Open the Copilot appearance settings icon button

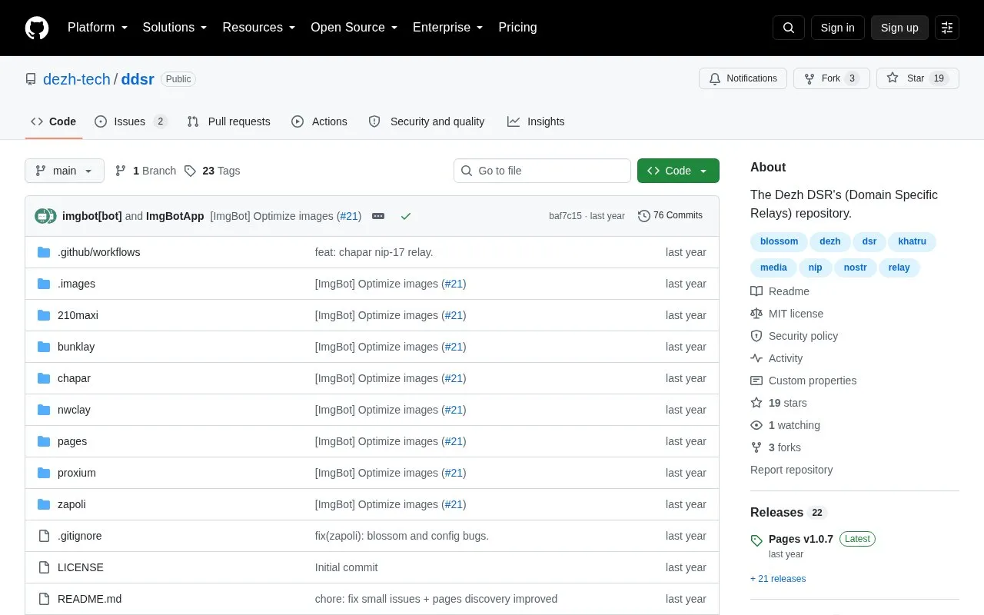click(947, 28)
